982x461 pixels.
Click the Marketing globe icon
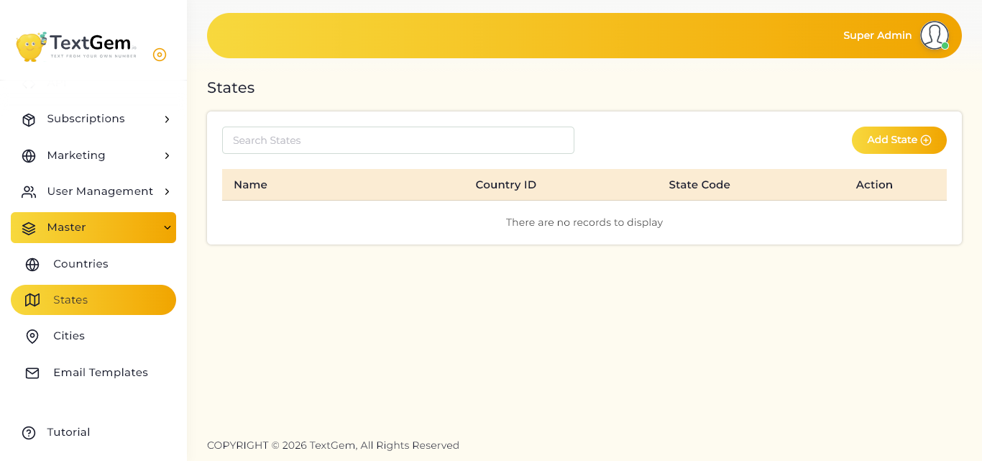tap(29, 156)
